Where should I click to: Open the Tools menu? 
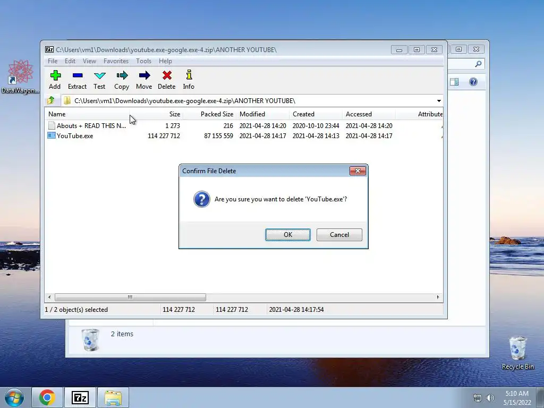tap(143, 61)
